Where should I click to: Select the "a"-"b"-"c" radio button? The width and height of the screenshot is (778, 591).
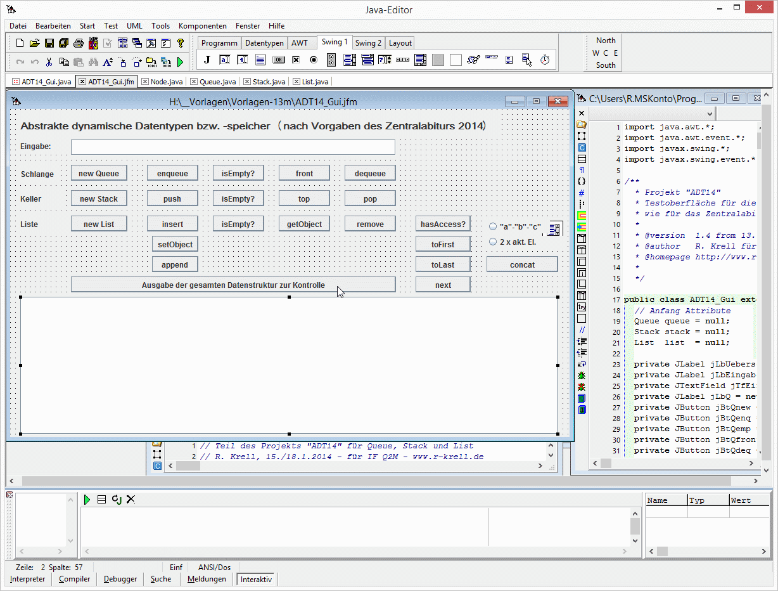493,226
